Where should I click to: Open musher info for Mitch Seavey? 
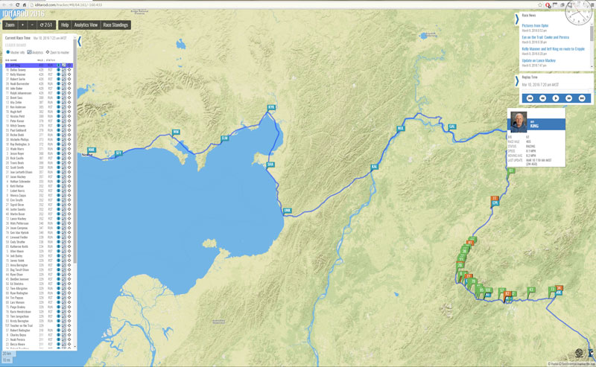click(59, 126)
